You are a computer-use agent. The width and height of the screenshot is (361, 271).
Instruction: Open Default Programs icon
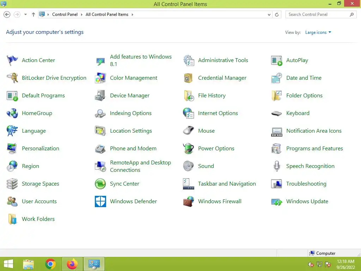click(12, 96)
